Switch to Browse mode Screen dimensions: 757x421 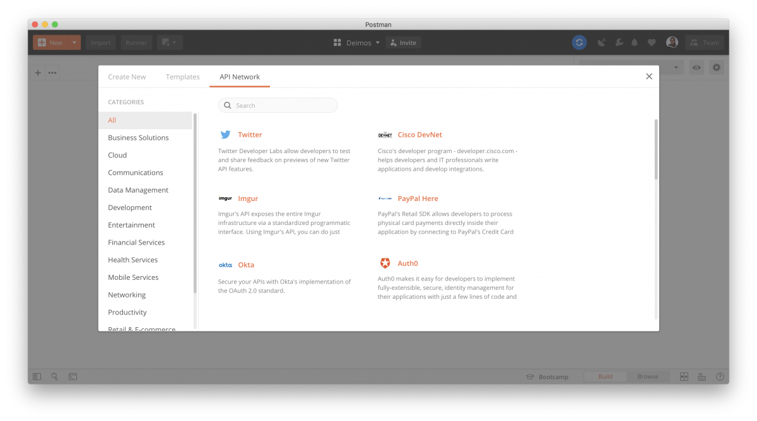click(648, 377)
